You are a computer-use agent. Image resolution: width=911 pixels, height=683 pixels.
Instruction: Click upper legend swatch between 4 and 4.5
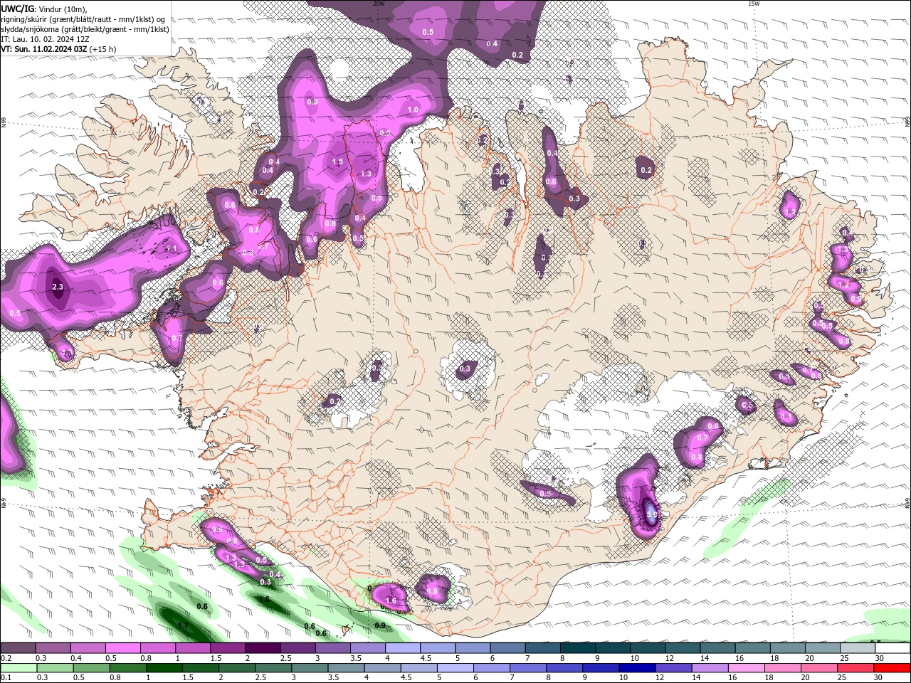(x=402, y=648)
